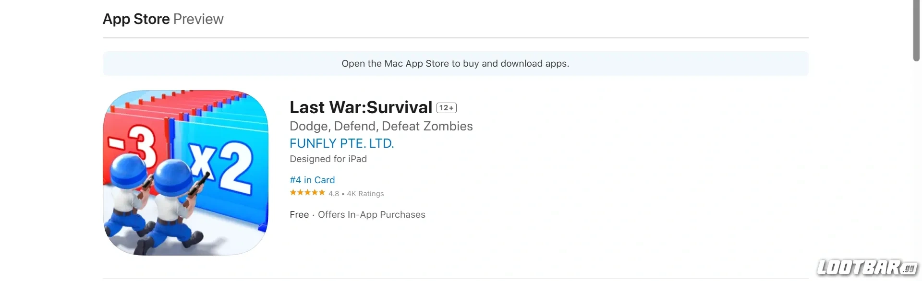Click the 4K Ratings count
The image size is (922, 281).
click(365, 194)
